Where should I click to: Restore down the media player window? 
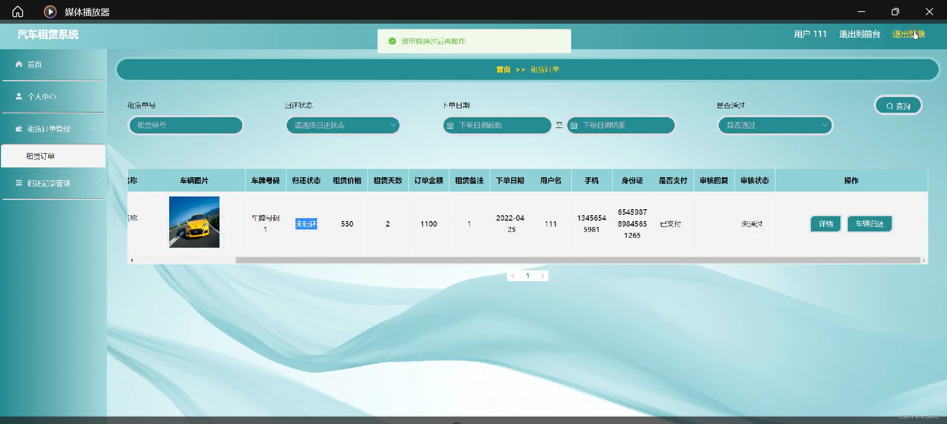click(895, 11)
